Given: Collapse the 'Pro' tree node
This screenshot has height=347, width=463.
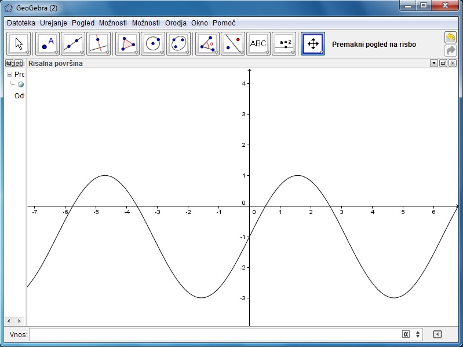Looking at the screenshot, I should coord(10,75).
